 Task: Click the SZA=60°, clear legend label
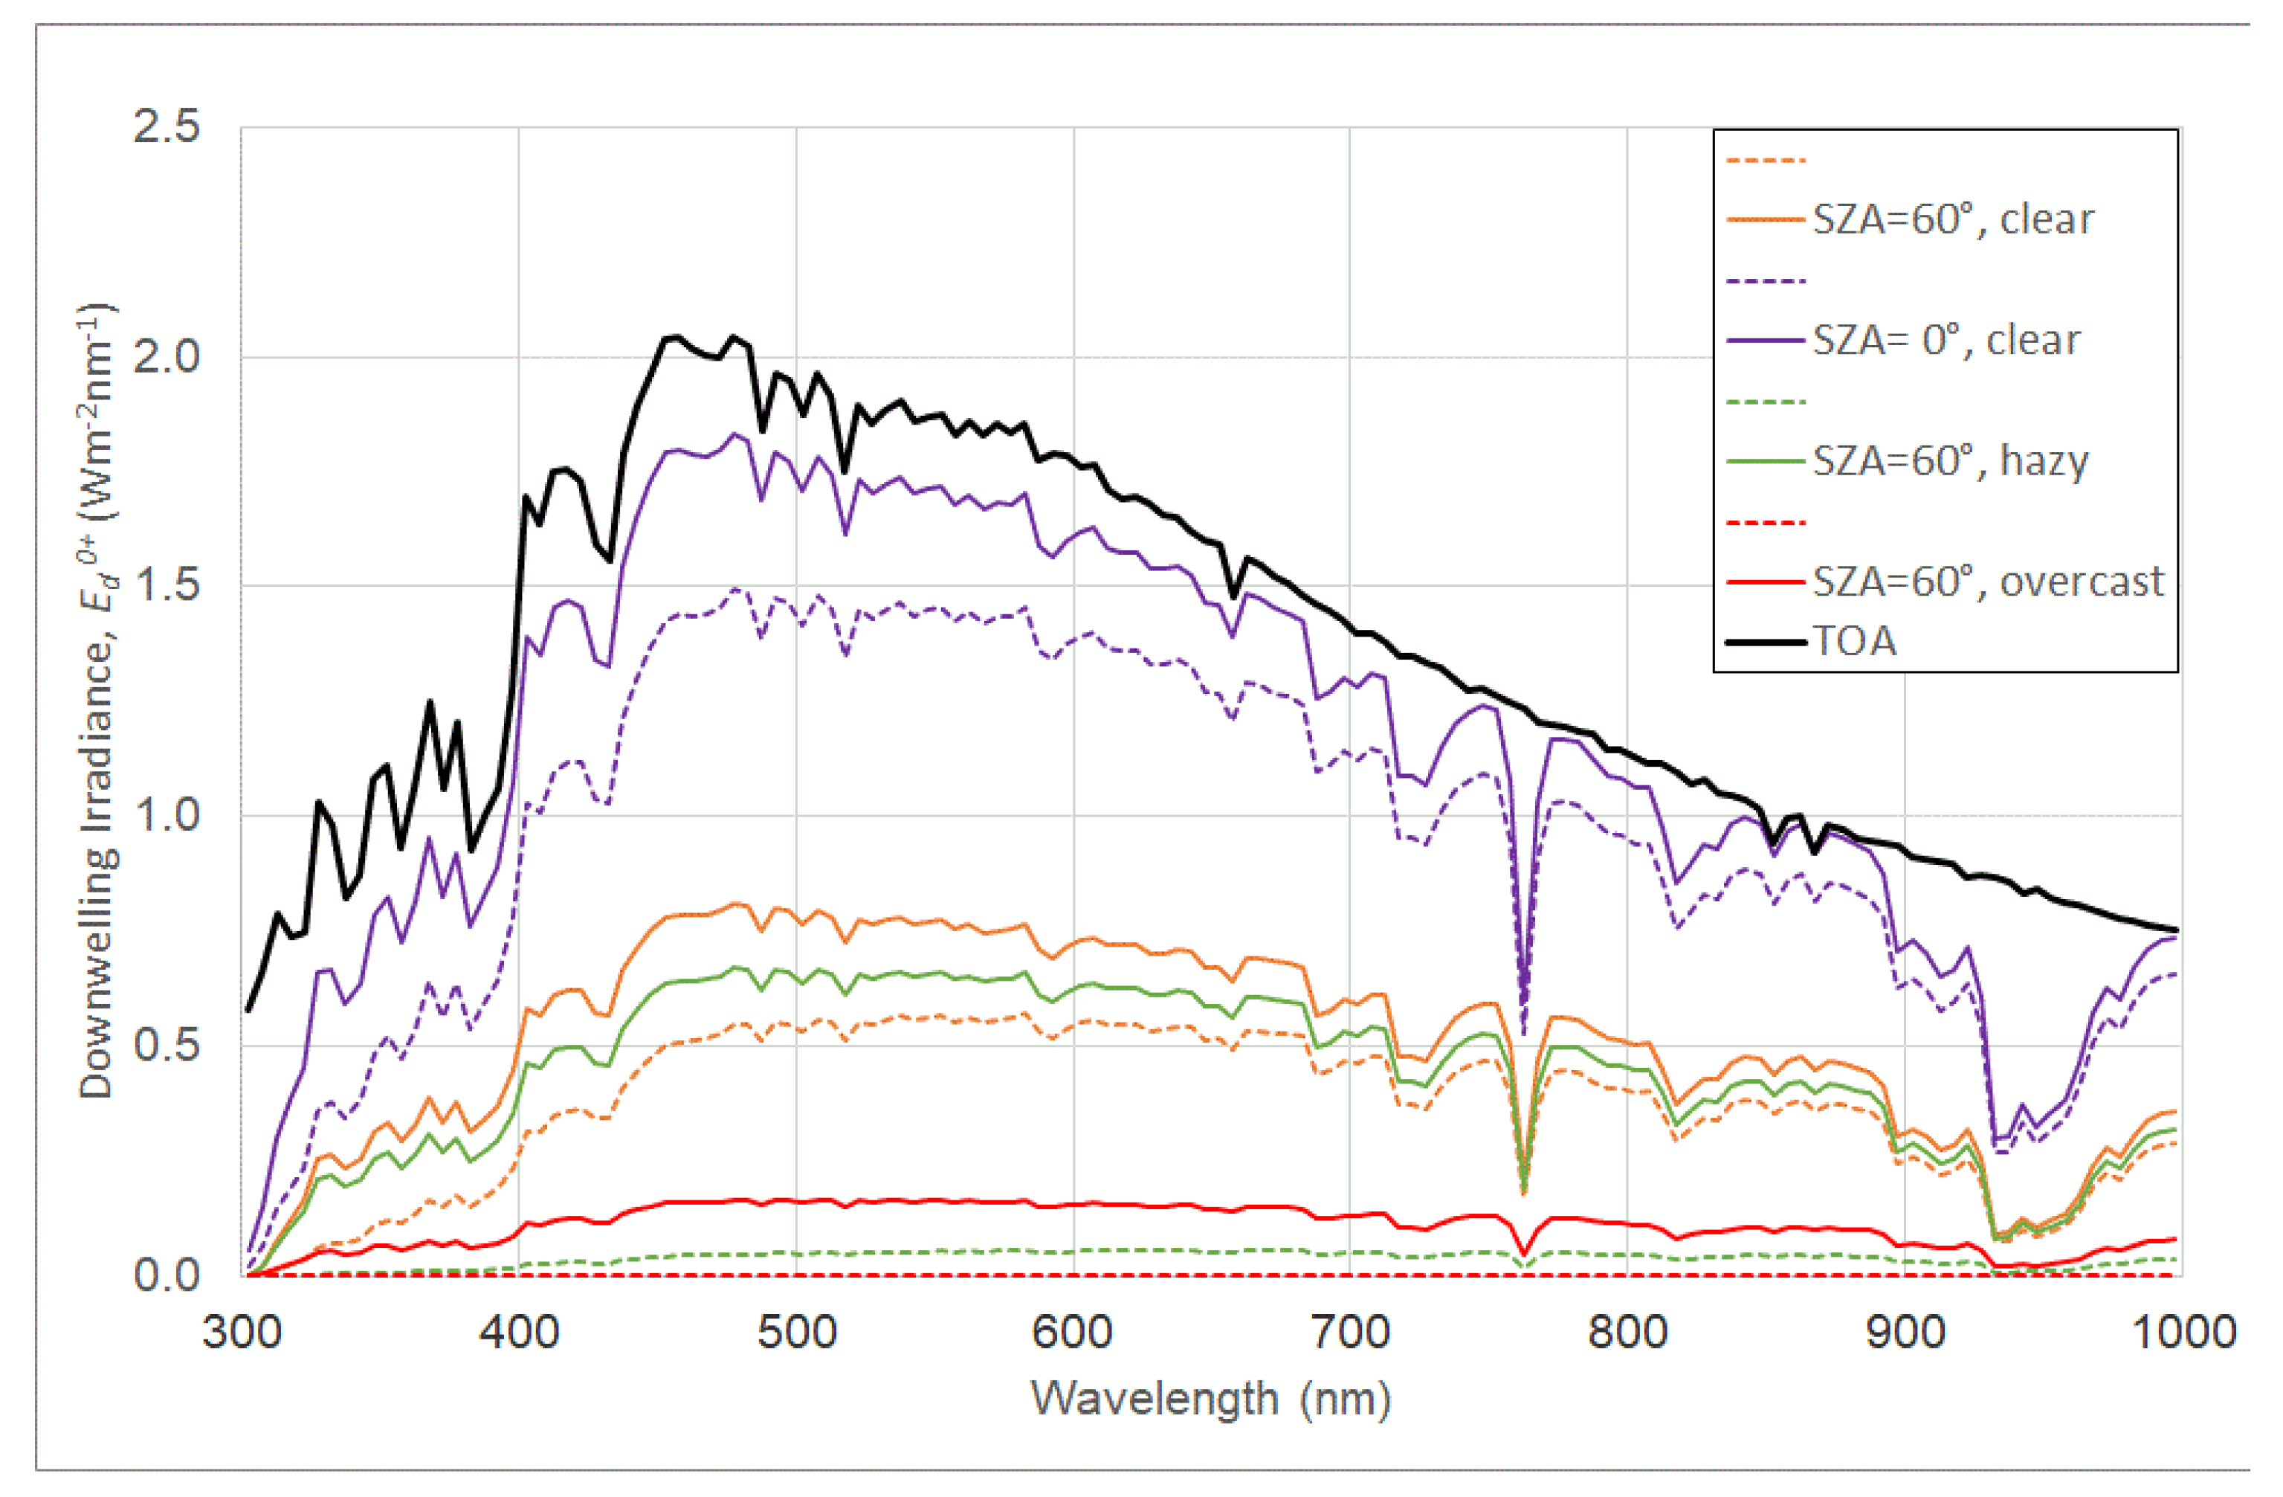(1951, 218)
